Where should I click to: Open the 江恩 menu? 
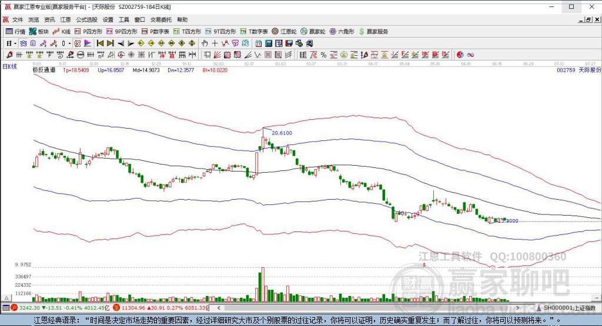65,19
